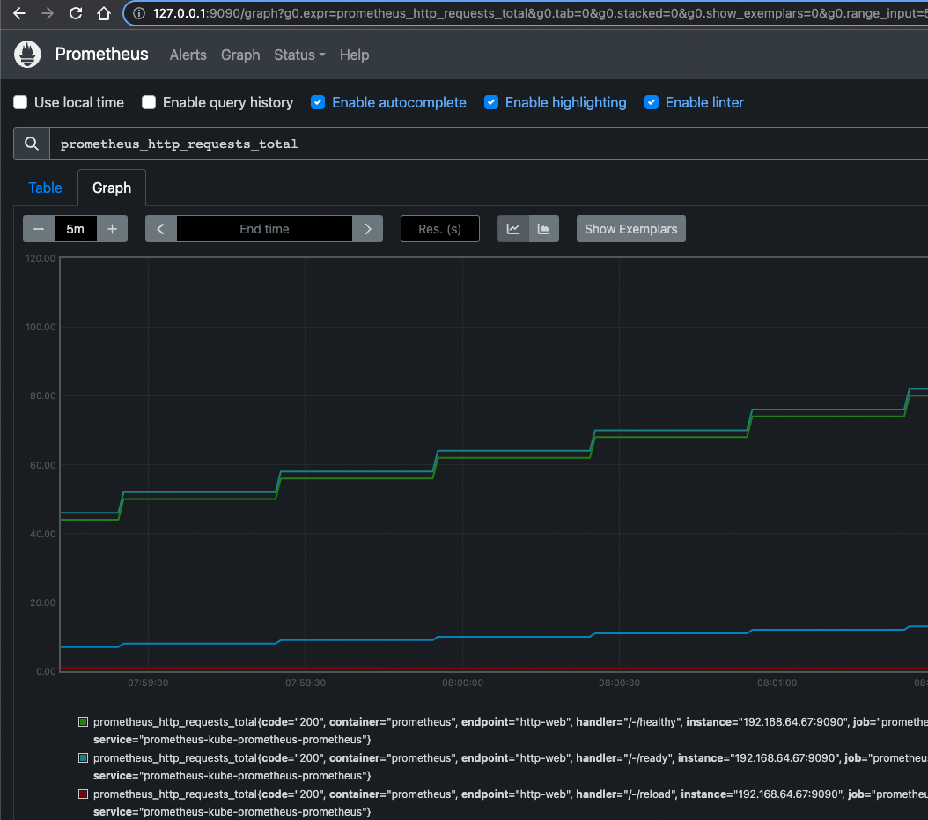
Task: Click the 07:59:30 x-axis time label
Action: pos(306,683)
